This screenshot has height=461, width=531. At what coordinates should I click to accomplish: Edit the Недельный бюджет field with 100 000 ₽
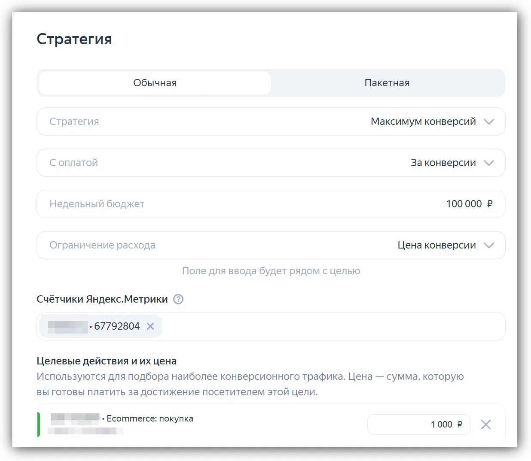tap(271, 204)
